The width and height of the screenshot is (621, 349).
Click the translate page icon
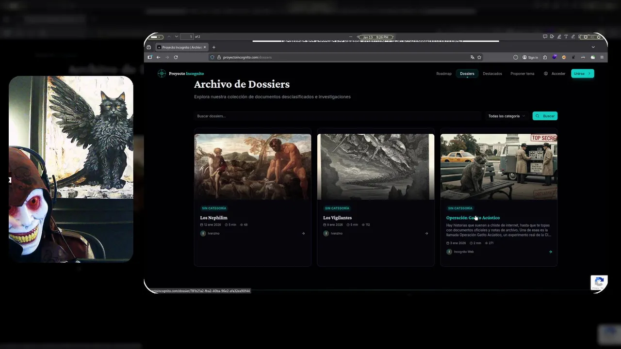click(x=472, y=57)
